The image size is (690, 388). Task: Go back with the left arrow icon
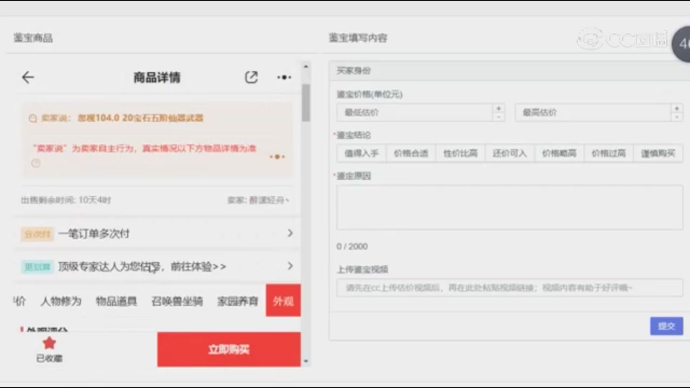[27, 78]
